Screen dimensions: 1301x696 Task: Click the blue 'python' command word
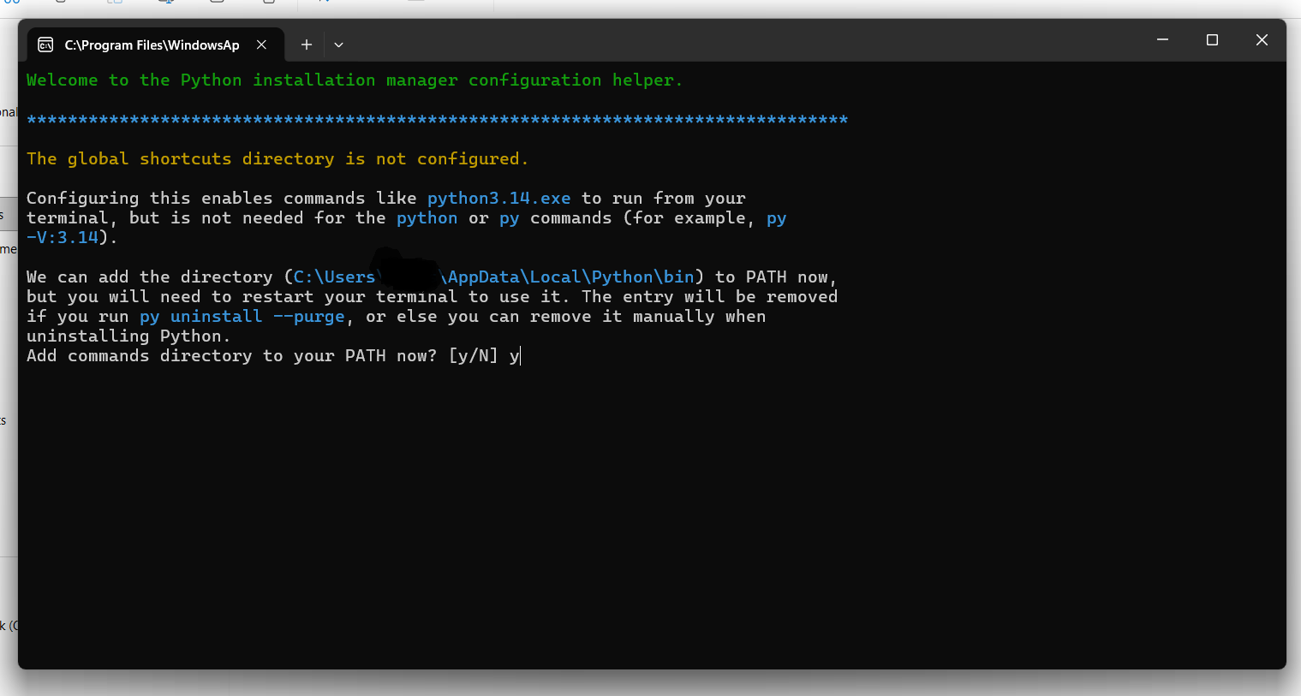427,218
